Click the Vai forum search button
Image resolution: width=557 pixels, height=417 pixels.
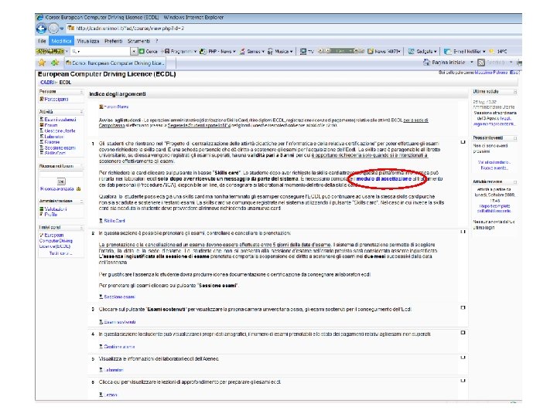point(61,181)
